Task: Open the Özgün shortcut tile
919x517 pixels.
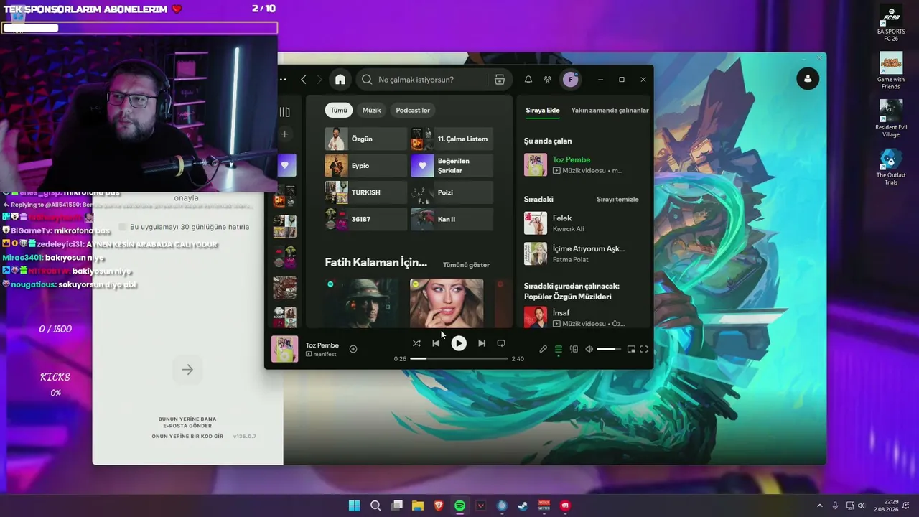Action: click(x=366, y=139)
